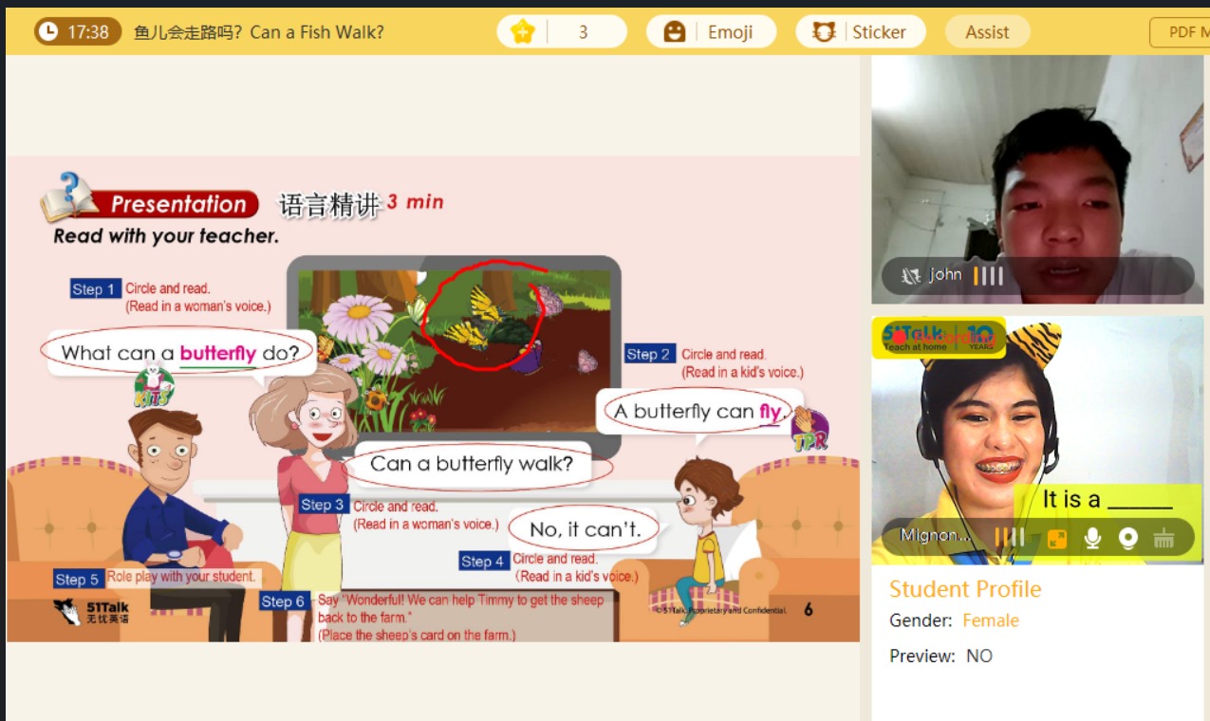Open the Emoji picker
This screenshot has height=721, width=1210.
pyautogui.click(x=711, y=32)
